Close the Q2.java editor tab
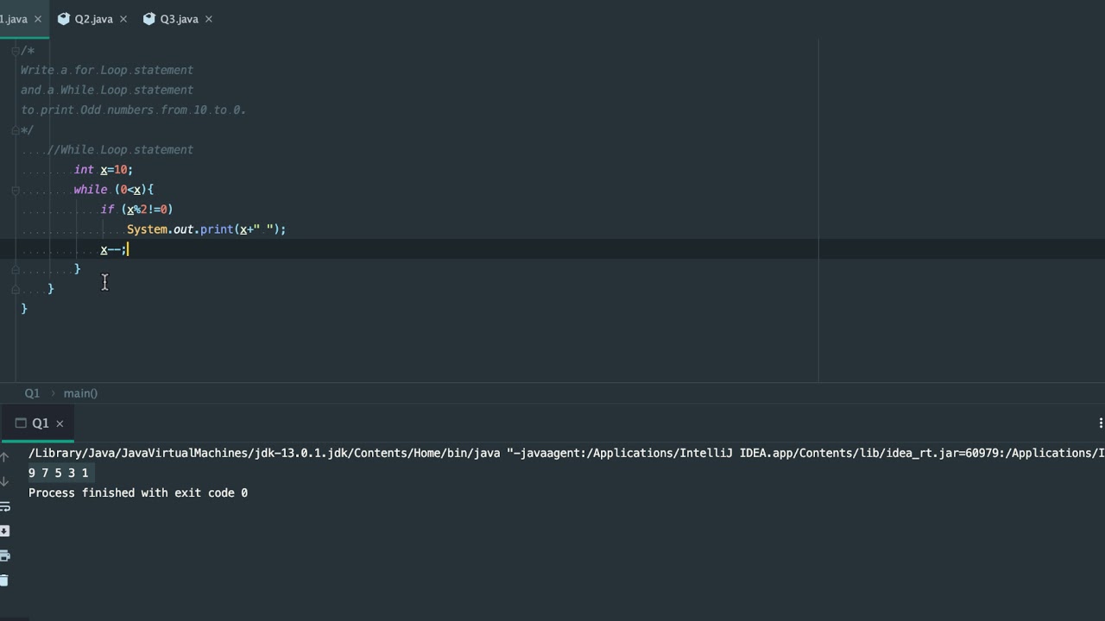1105x621 pixels. coord(123,19)
